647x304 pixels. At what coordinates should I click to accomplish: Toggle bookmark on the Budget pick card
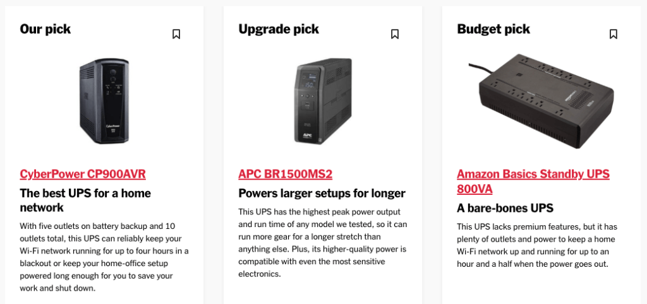[614, 34]
